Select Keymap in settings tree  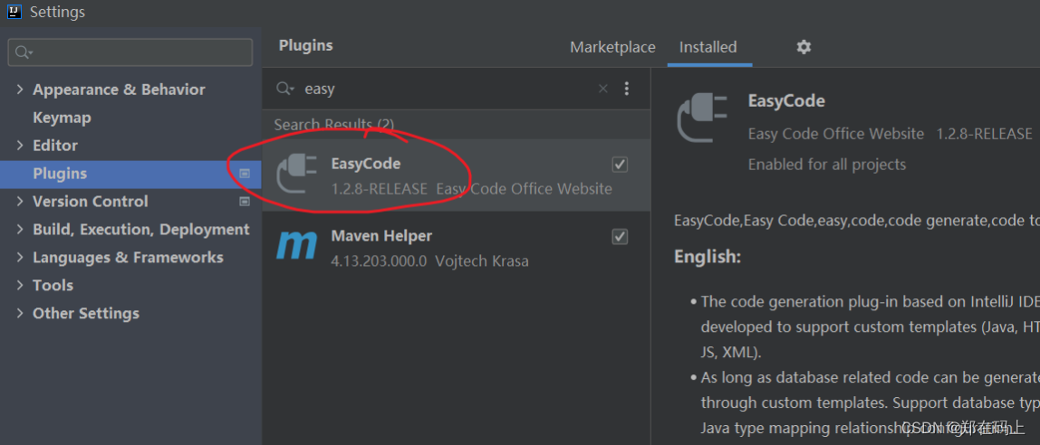click(x=62, y=118)
